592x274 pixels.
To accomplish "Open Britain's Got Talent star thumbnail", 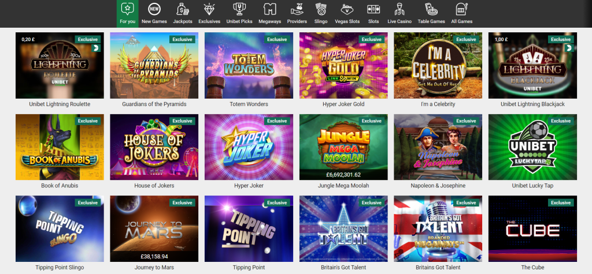I will tap(343, 229).
